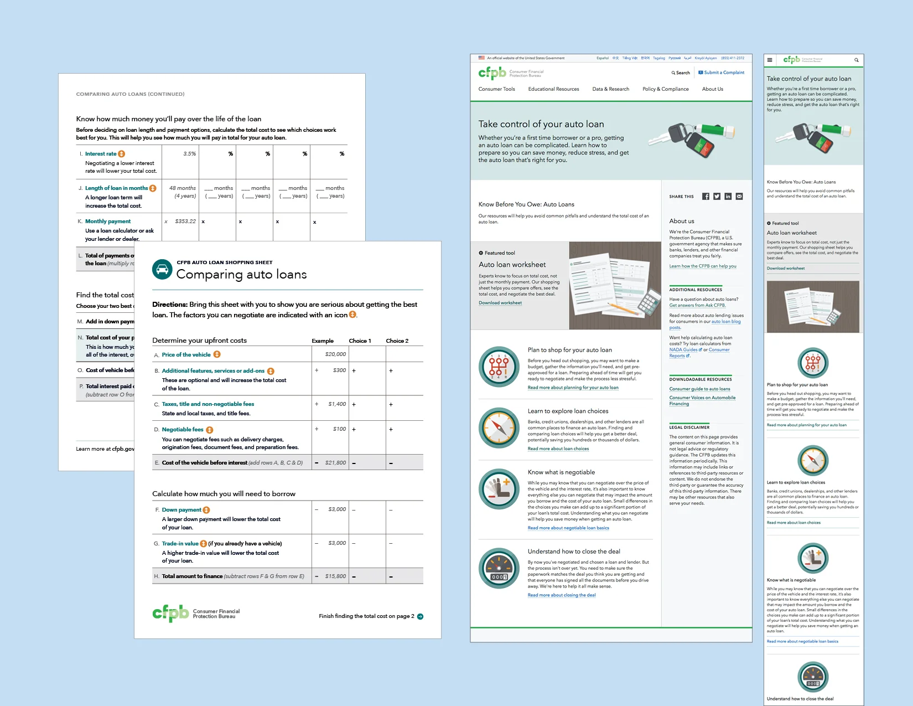Open mobile 'Read more about planning' link
913x706 pixels.
click(807, 425)
